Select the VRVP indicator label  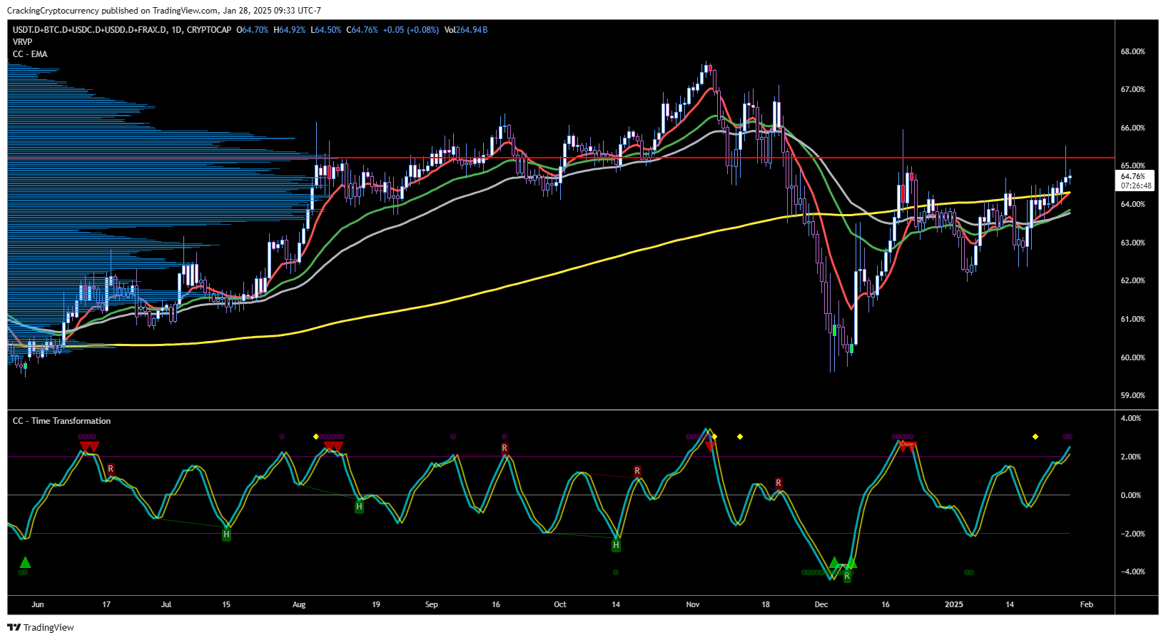coord(22,42)
